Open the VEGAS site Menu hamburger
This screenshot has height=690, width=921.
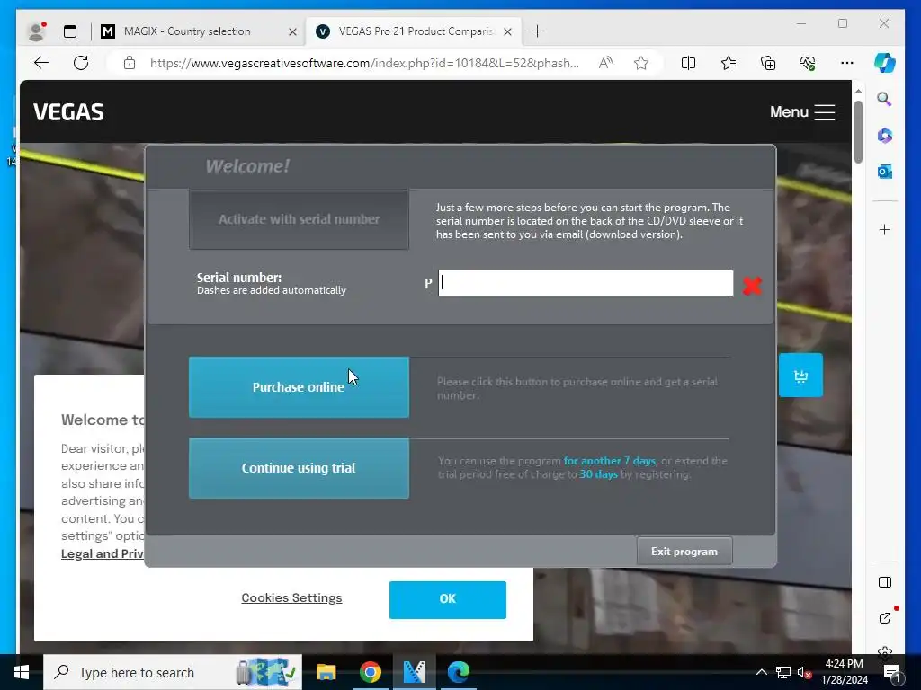coord(802,112)
